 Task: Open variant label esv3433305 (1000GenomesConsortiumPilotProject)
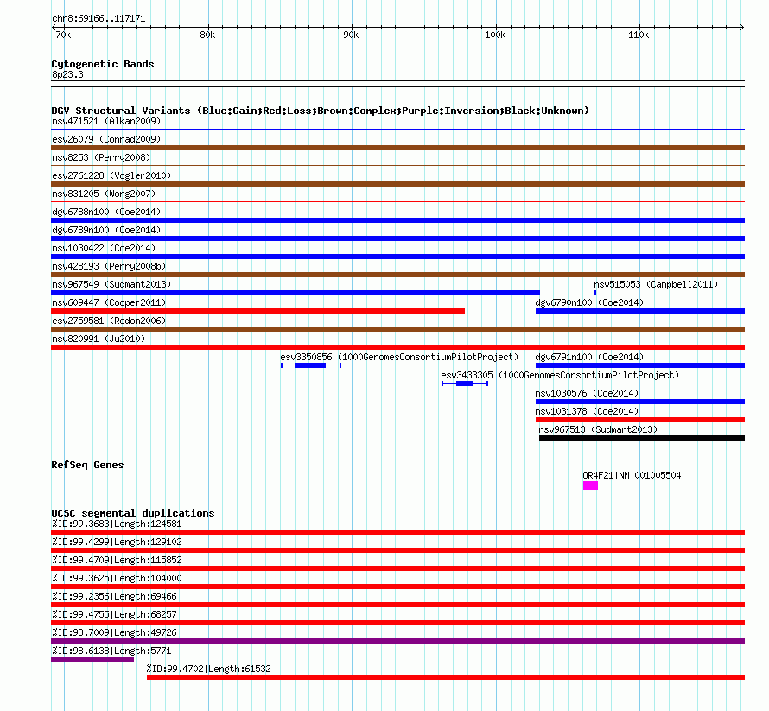[560, 375]
